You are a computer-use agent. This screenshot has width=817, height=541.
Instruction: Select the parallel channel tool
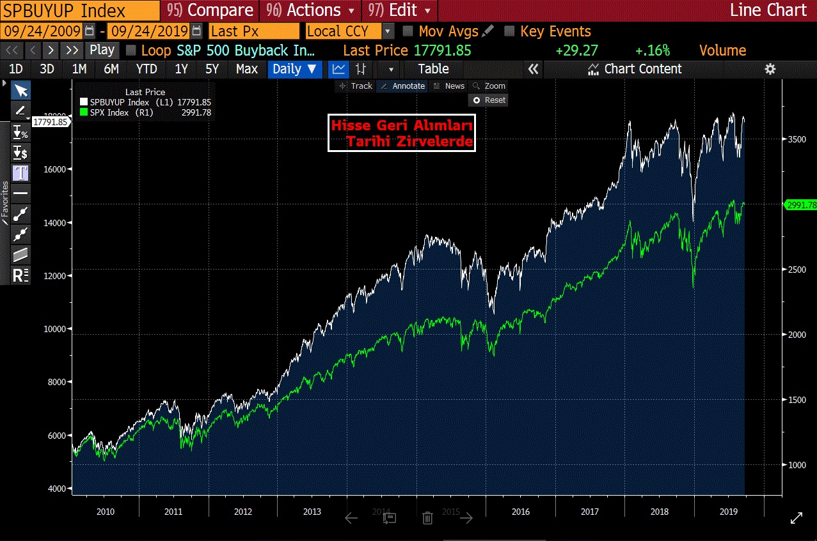(x=21, y=254)
